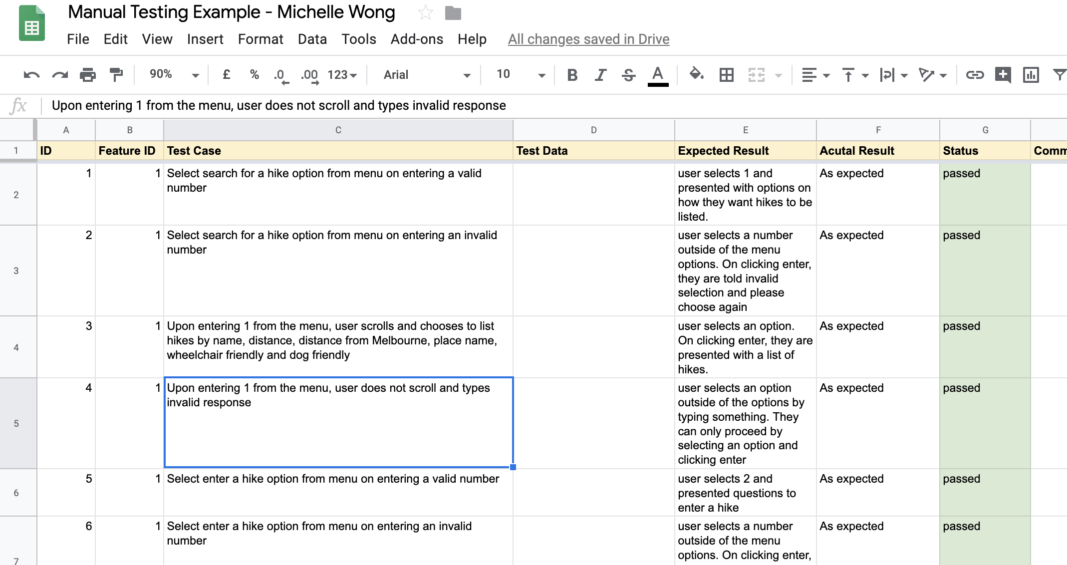Open the Add-ons menu
Screen dimensions: 1067x565
[x=416, y=39]
